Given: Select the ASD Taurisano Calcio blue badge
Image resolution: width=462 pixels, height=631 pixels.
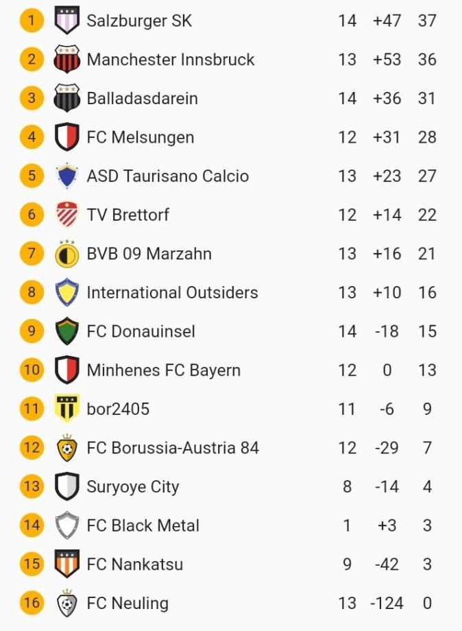Looking at the screenshot, I should (x=66, y=176).
